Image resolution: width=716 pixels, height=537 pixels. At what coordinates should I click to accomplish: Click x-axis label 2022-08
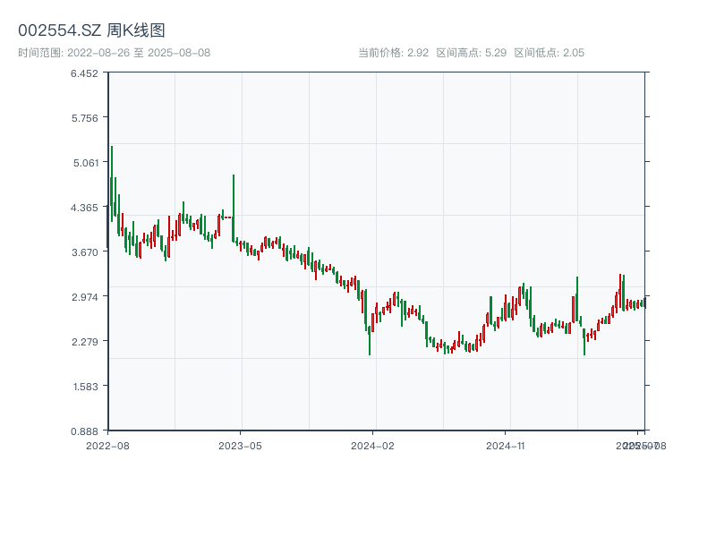(107, 446)
